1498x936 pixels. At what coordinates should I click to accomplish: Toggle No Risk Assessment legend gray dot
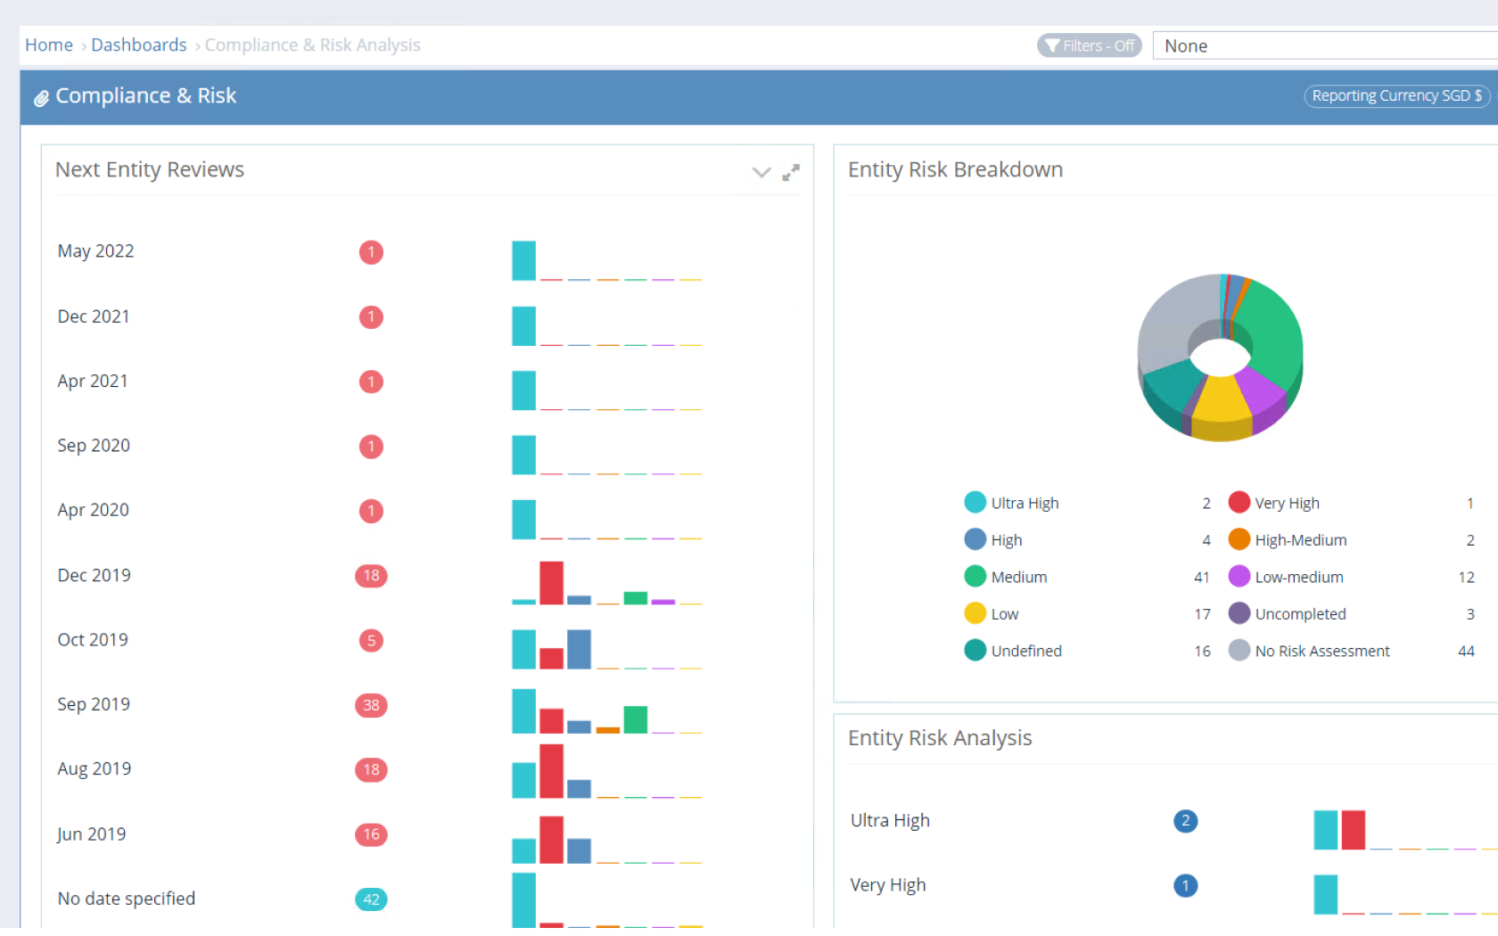coord(1239,651)
